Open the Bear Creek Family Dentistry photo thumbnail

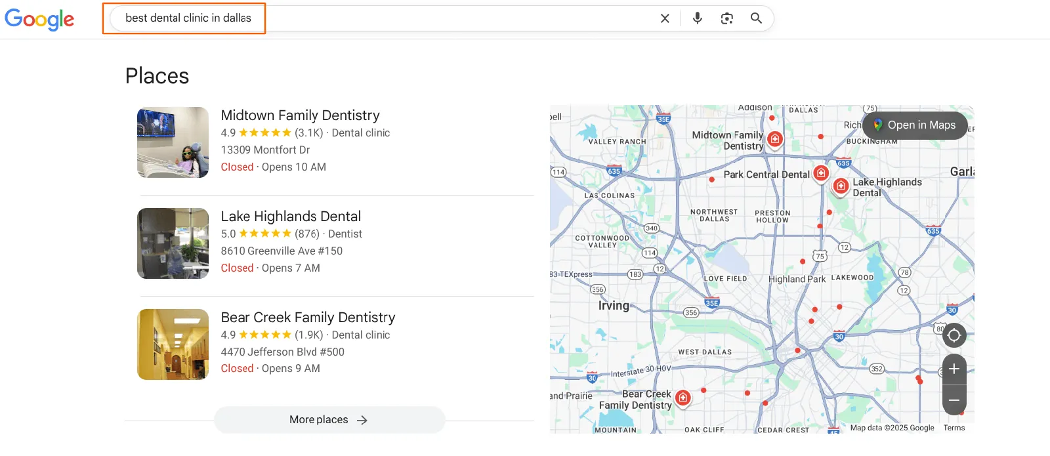coord(173,344)
